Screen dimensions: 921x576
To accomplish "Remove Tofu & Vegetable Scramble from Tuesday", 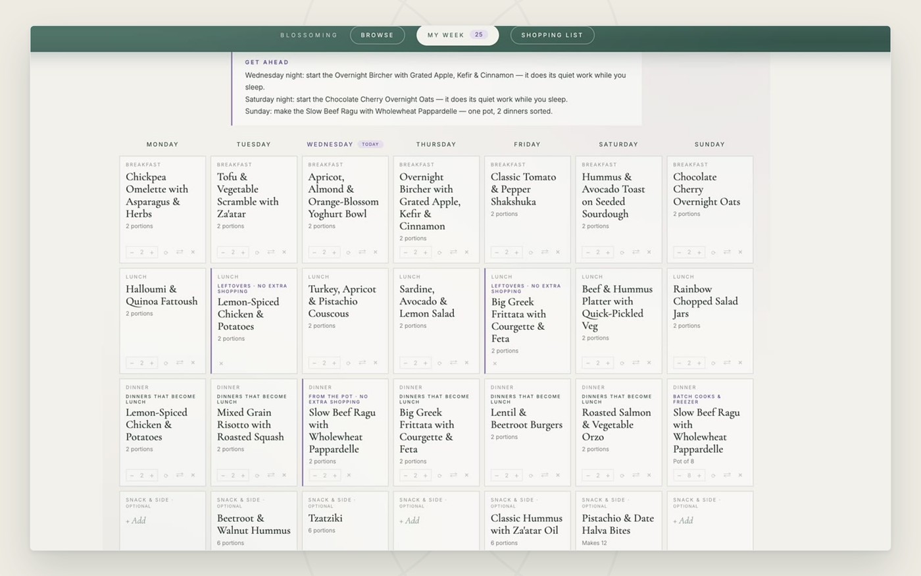I will click(284, 252).
